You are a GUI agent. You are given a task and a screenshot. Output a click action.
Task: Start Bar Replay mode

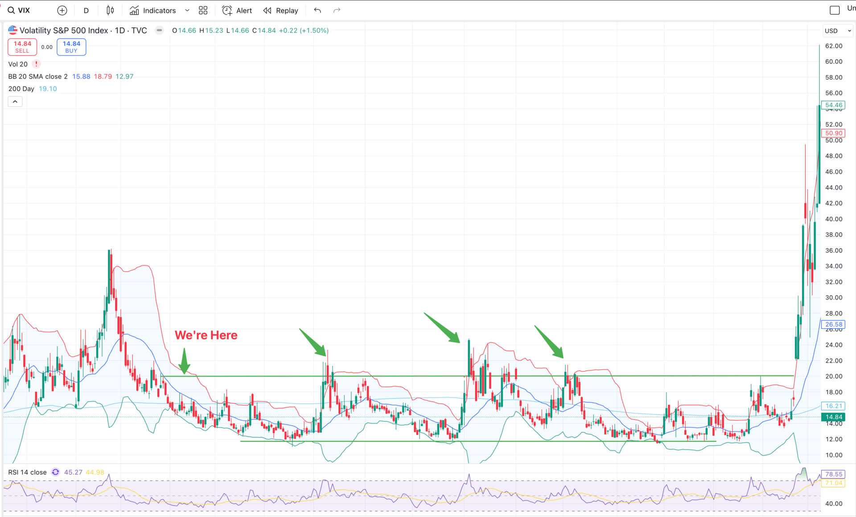click(x=281, y=10)
